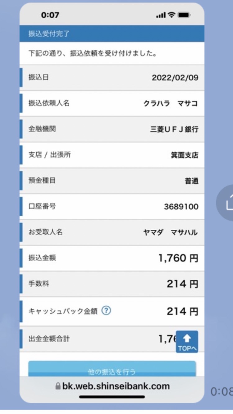Screen dimensions: 233x414
Task: Tap the Wi-Fi status icon
Action: pyautogui.click(x=171, y=15)
